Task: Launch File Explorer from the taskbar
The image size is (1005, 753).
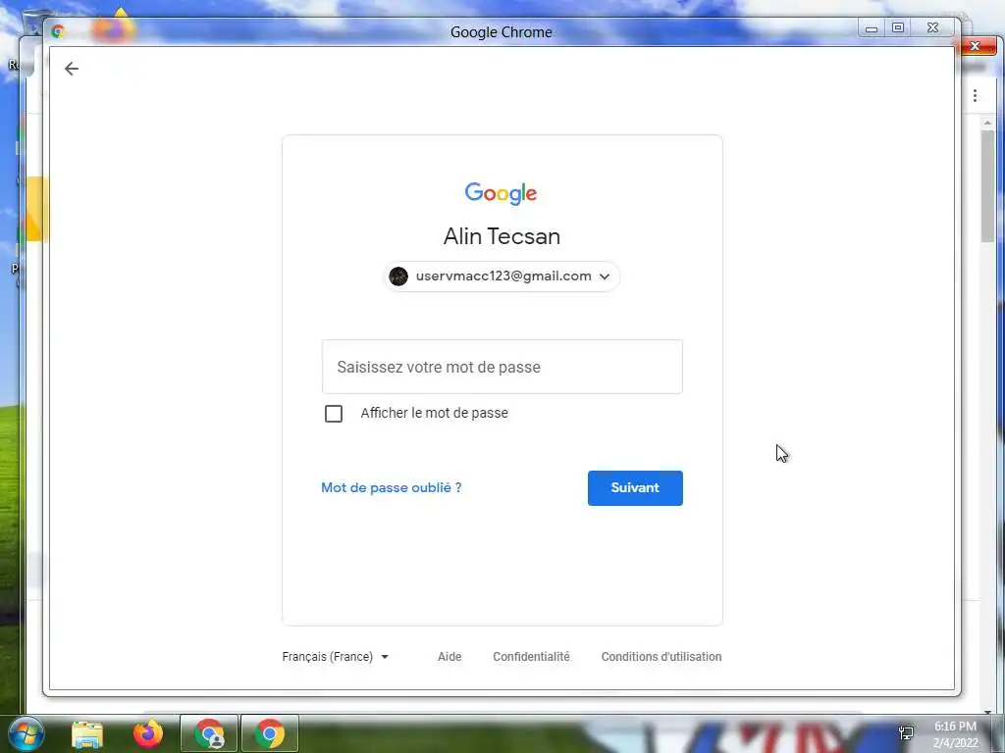Action: [87, 733]
